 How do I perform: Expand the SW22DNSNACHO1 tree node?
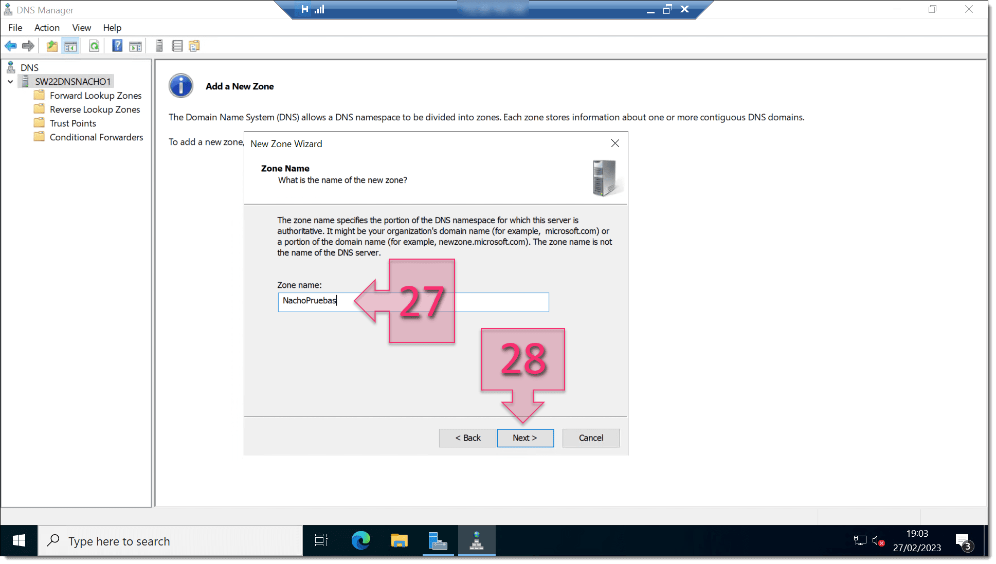tap(12, 81)
